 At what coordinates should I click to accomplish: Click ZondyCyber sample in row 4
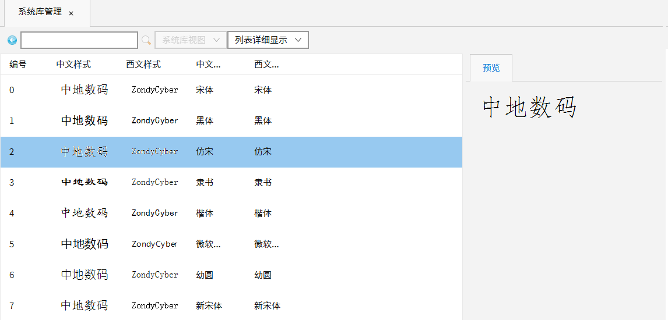[154, 214]
